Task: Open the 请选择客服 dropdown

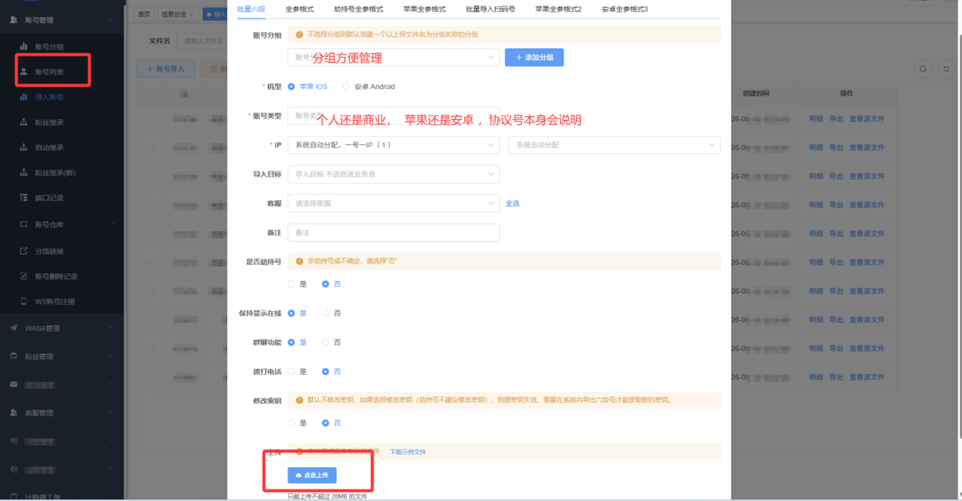Action: point(393,204)
